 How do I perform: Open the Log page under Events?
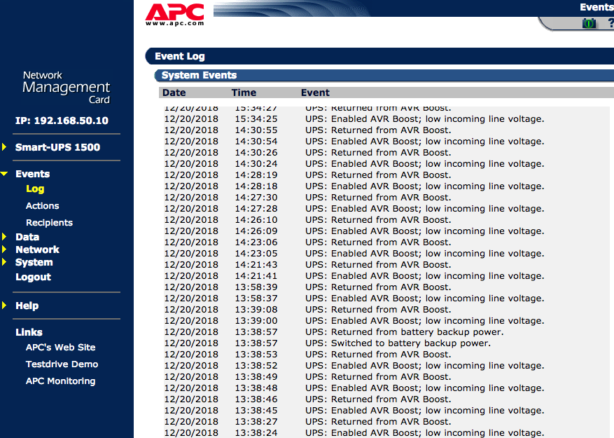point(35,189)
